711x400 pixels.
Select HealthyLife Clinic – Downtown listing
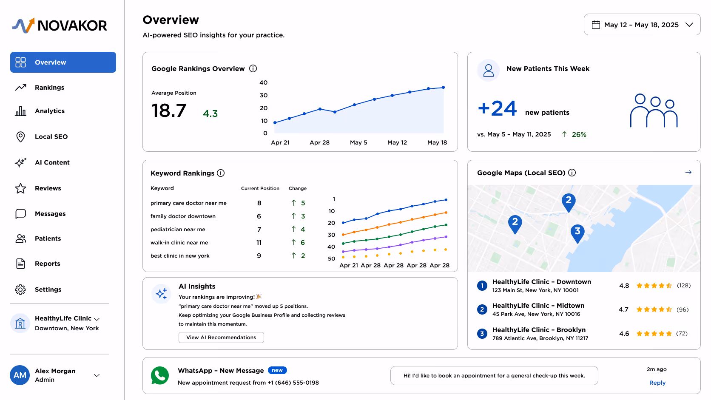coord(583,286)
